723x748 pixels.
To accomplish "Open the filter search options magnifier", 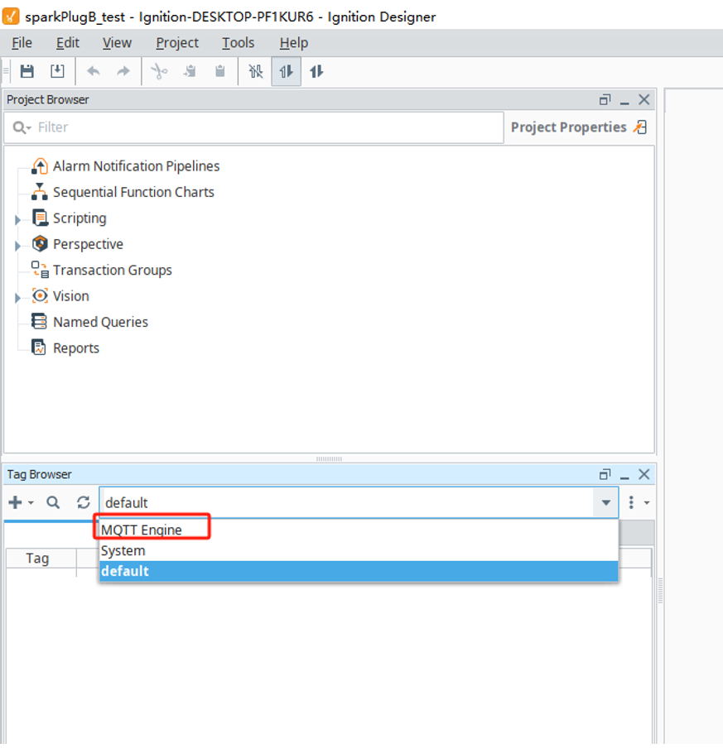I will coord(22,127).
